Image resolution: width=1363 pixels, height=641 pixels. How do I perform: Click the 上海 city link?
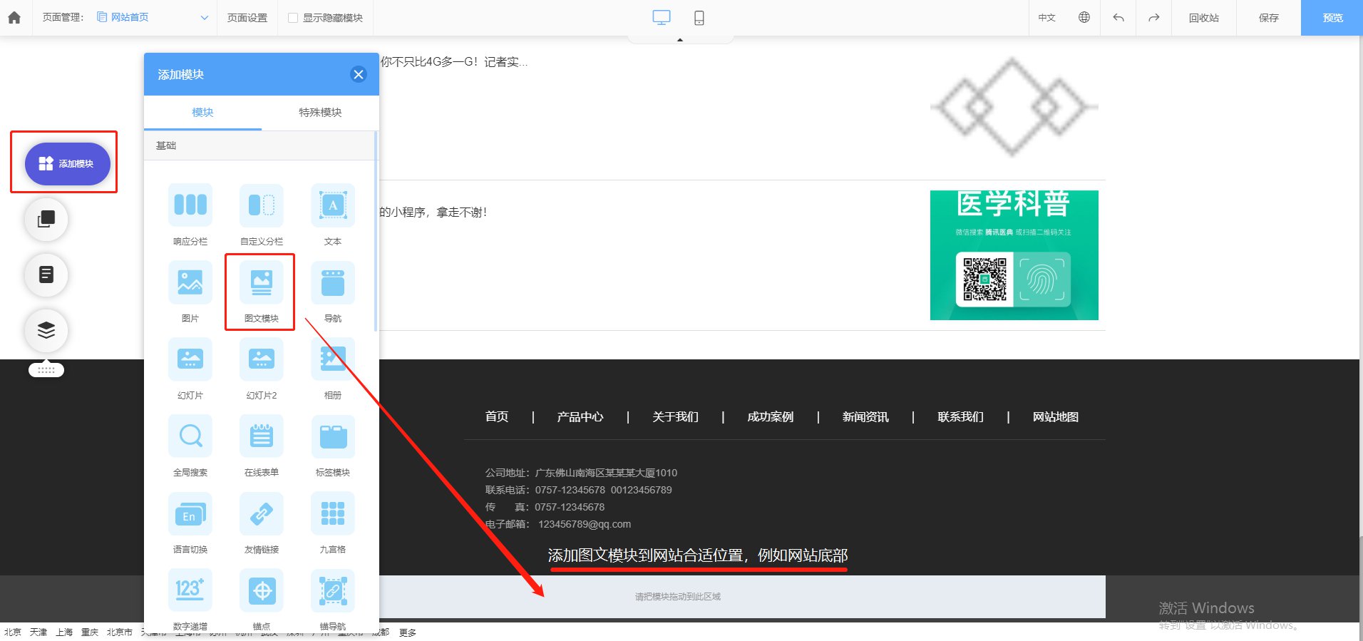[x=64, y=632]
